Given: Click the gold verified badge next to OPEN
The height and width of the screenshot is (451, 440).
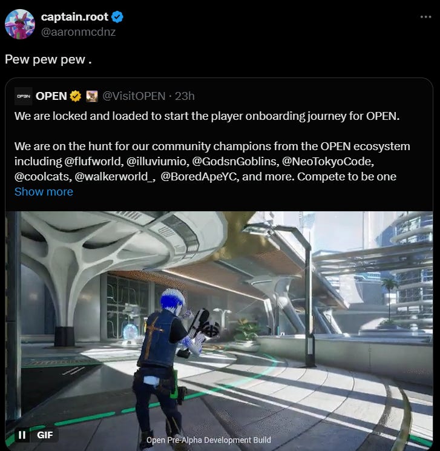Looking at the screenshot, I should coord(76,96).
